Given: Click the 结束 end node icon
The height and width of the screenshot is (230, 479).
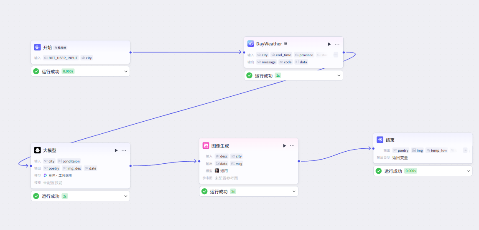Looking at the screenshot, I should point(380,140).
